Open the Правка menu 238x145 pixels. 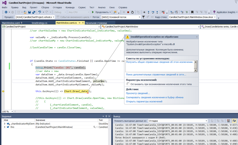[x=15, y=7]
